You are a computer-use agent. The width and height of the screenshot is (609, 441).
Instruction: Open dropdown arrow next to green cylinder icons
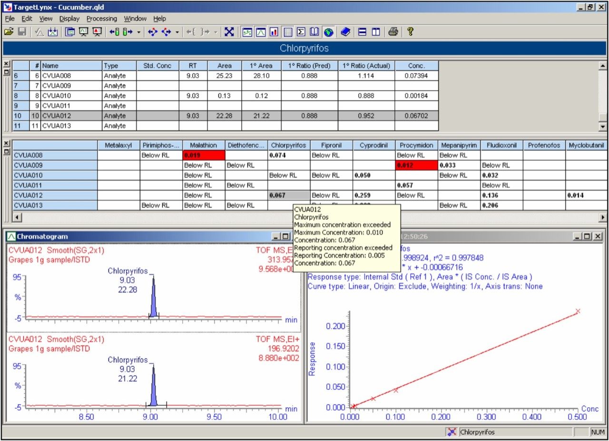pyautogui.click(x=138, y=32)
